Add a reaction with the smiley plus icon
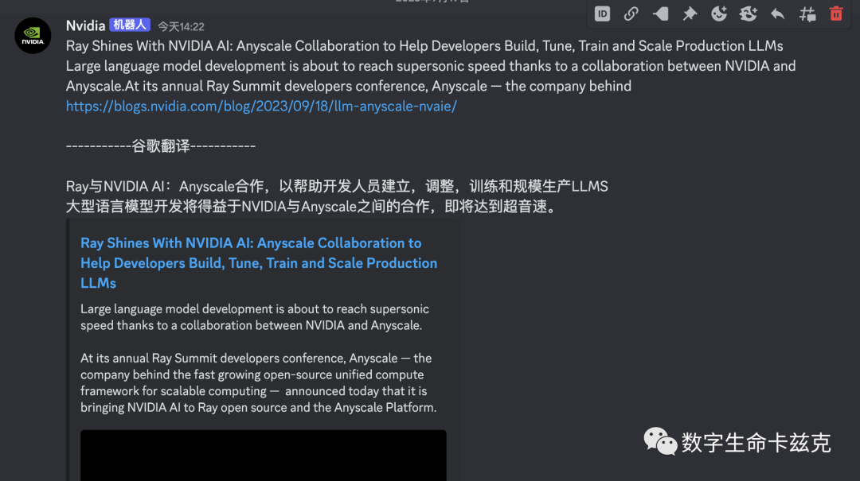Viewport: 860px width, 481px height. coord(719,14)
